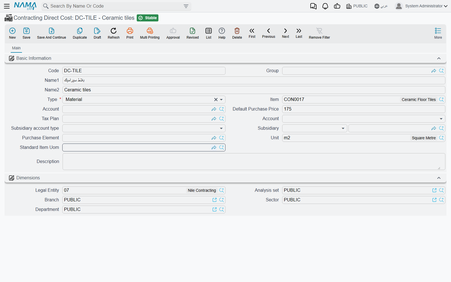This screenshot has height=282, width=451.
Task: Go to the Previous record
Action: point(269,33)
